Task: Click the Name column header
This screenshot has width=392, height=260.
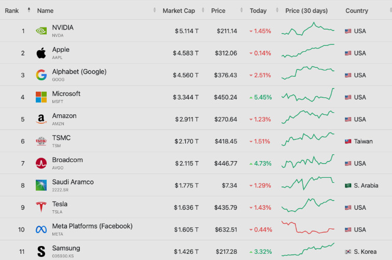Action: pyautogui.click(x=45, y=11)
